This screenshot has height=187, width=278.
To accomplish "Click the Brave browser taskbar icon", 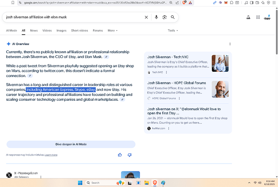I will 155,183.
